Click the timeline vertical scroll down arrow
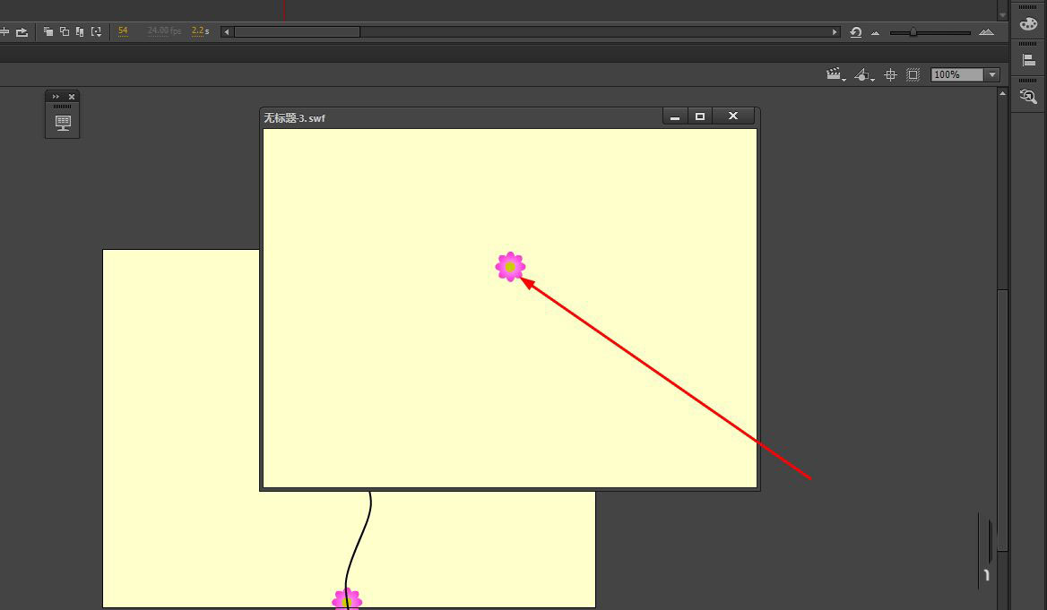This screenshot has width=1047, height=610. click(1002, 14)
